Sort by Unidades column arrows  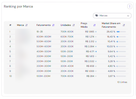[74, 25]
